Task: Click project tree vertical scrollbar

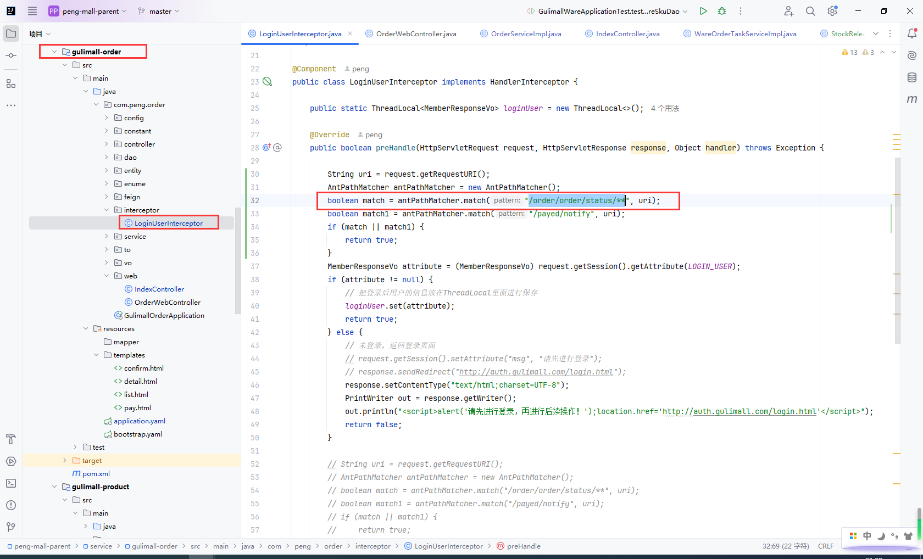Action: tap(238, 260)
